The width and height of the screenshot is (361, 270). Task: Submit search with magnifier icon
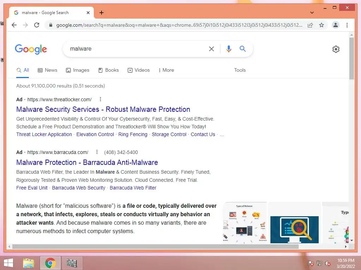coord(243,49)
